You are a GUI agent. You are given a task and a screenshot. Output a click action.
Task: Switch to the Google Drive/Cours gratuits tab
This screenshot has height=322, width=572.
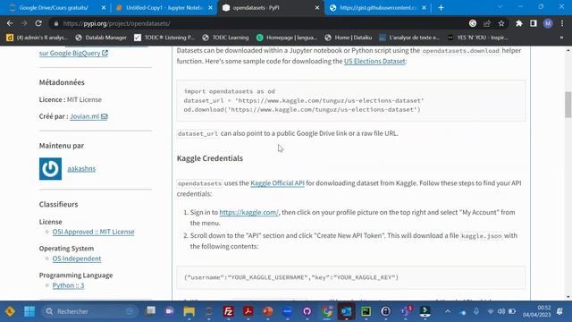pyautogui.click(x=54, y=8)
